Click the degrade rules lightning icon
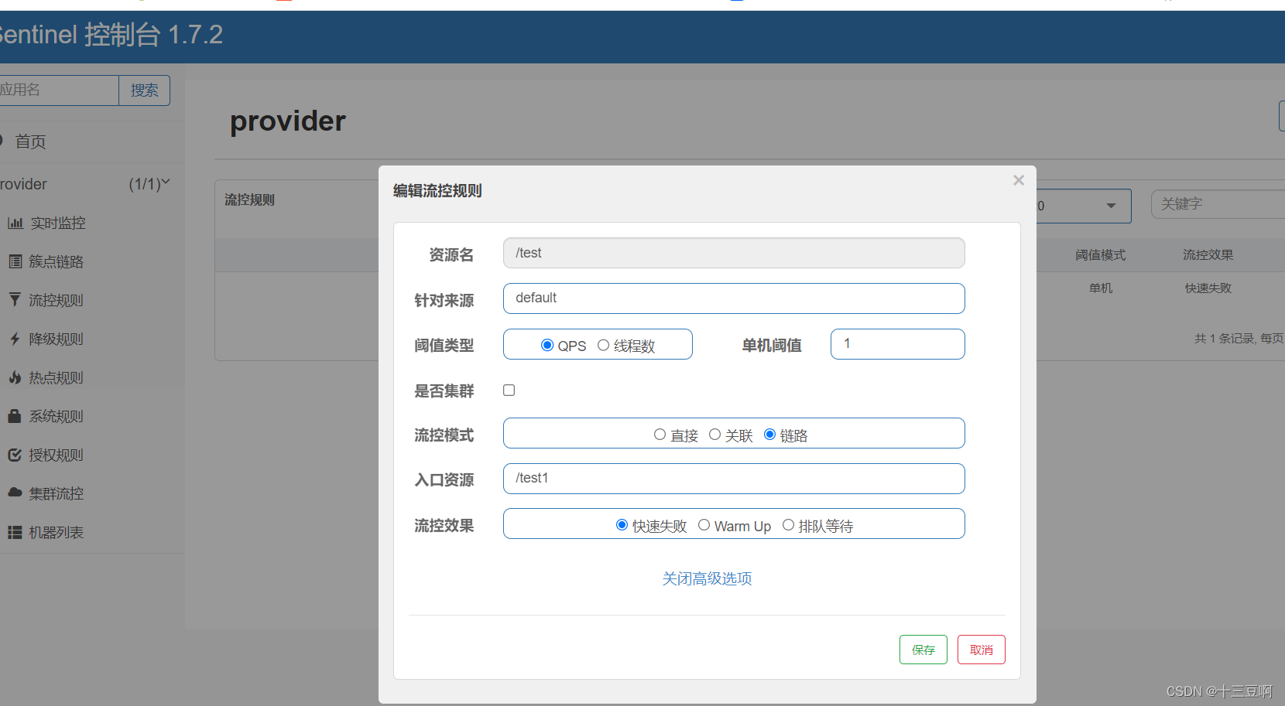1285x706 pixels. tap(15, 339)
